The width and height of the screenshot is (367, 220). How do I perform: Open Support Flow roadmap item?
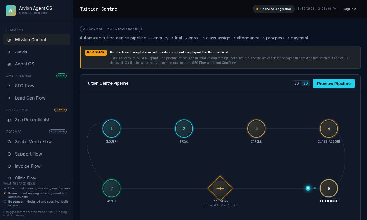tap(37, 154)
